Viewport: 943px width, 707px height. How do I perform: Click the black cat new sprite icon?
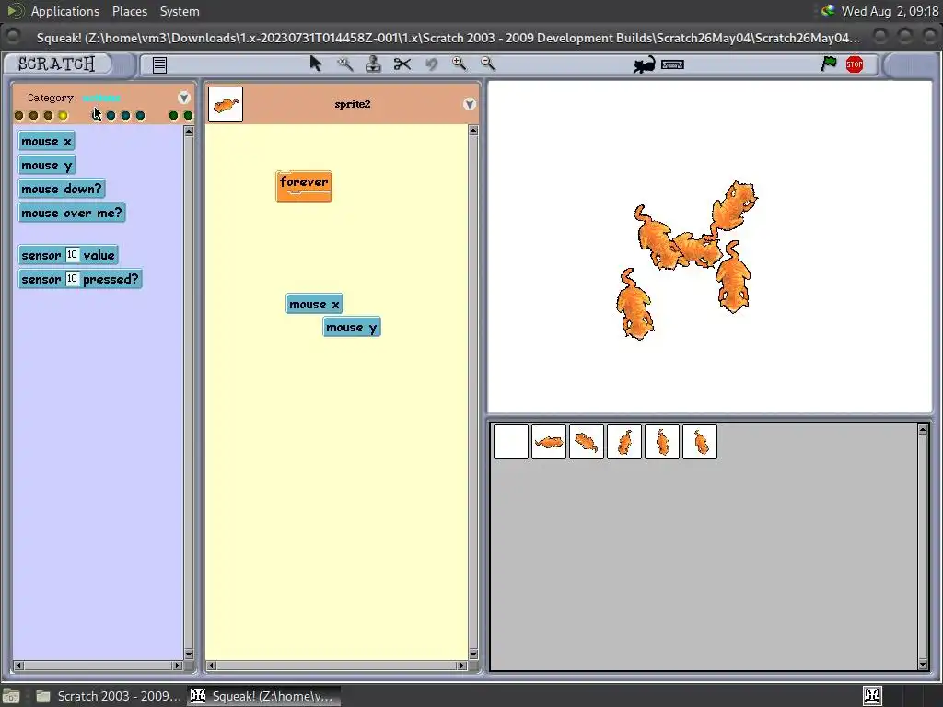644,64
